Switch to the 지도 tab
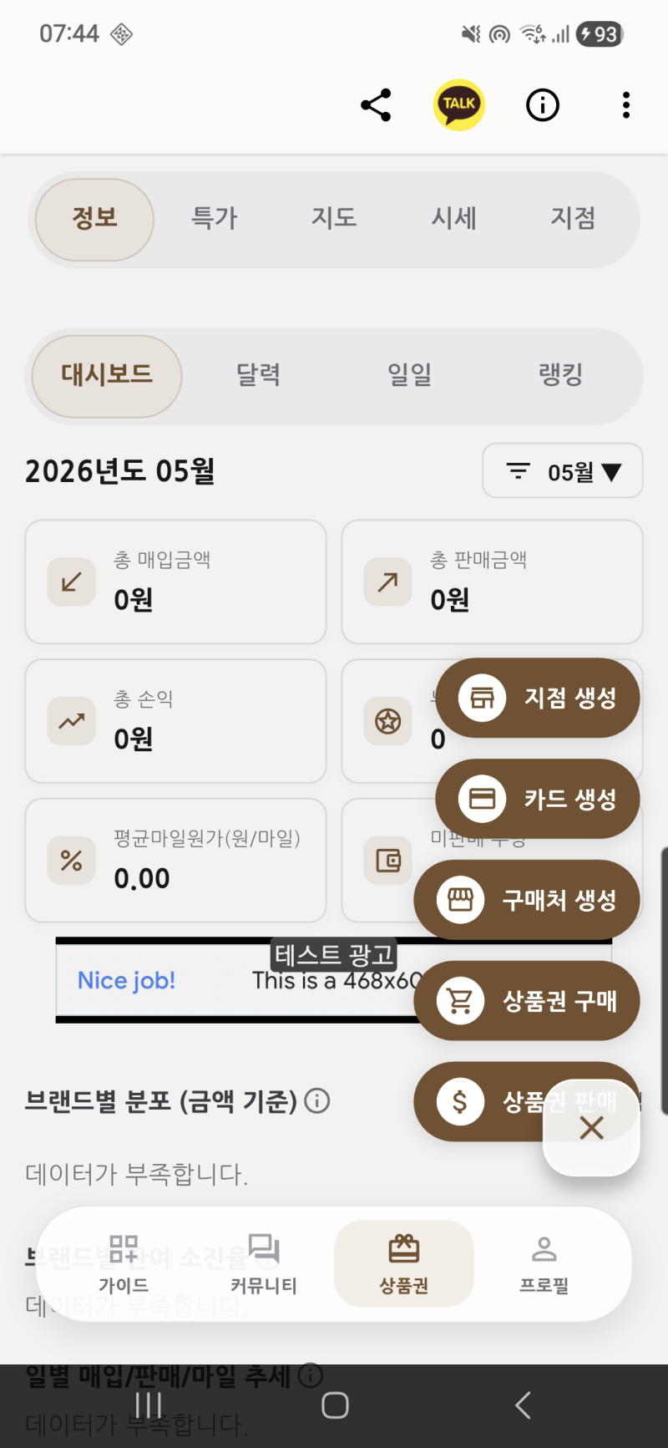Image resolution: width=668 pixels, height=1448 pixels. (x=334, y=219)
